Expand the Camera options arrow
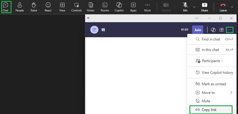Screen dimensions: 238x114 point(175,7)
